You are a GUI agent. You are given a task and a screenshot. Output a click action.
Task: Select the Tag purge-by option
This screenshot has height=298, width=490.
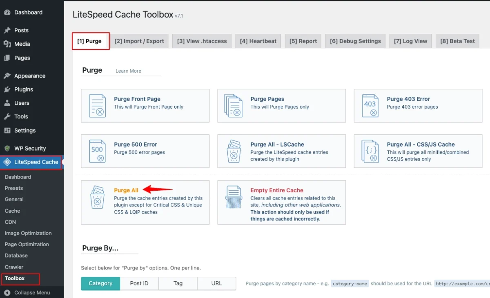[178, 283]
